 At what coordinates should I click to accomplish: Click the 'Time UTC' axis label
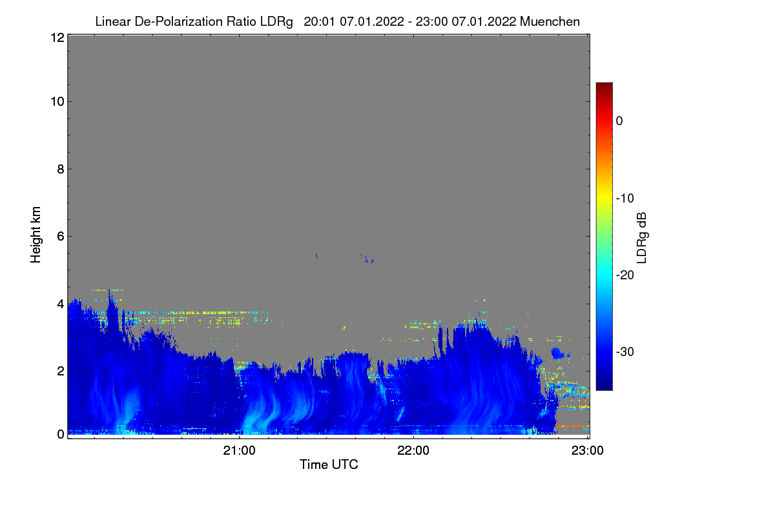tap(329, 464)
